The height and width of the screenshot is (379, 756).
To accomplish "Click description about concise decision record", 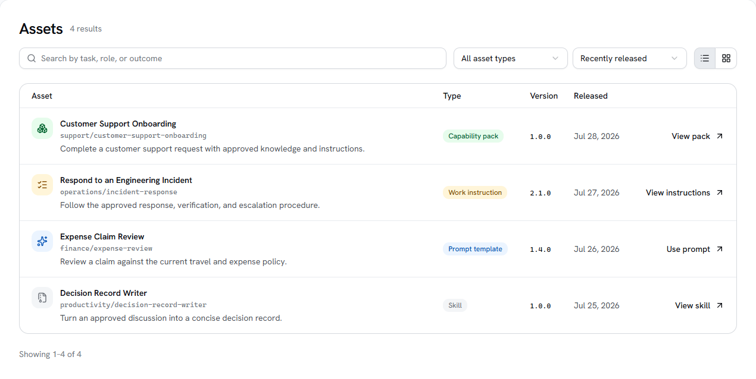I will 171,318.
